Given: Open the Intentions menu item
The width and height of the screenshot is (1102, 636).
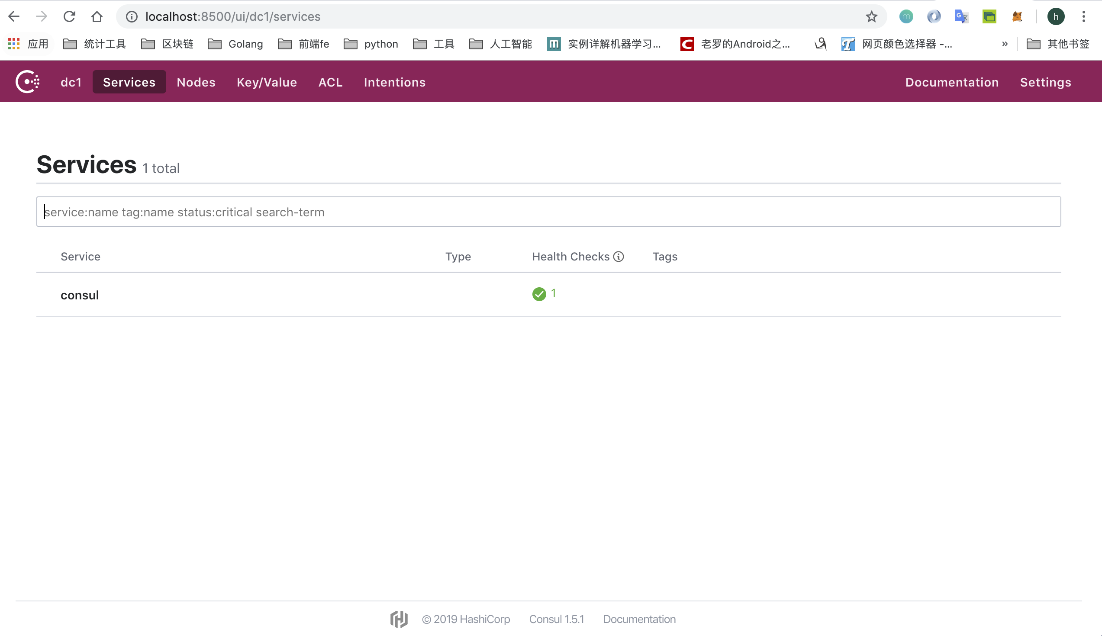Looking at the screenshot, I should [x=395, y=81].
